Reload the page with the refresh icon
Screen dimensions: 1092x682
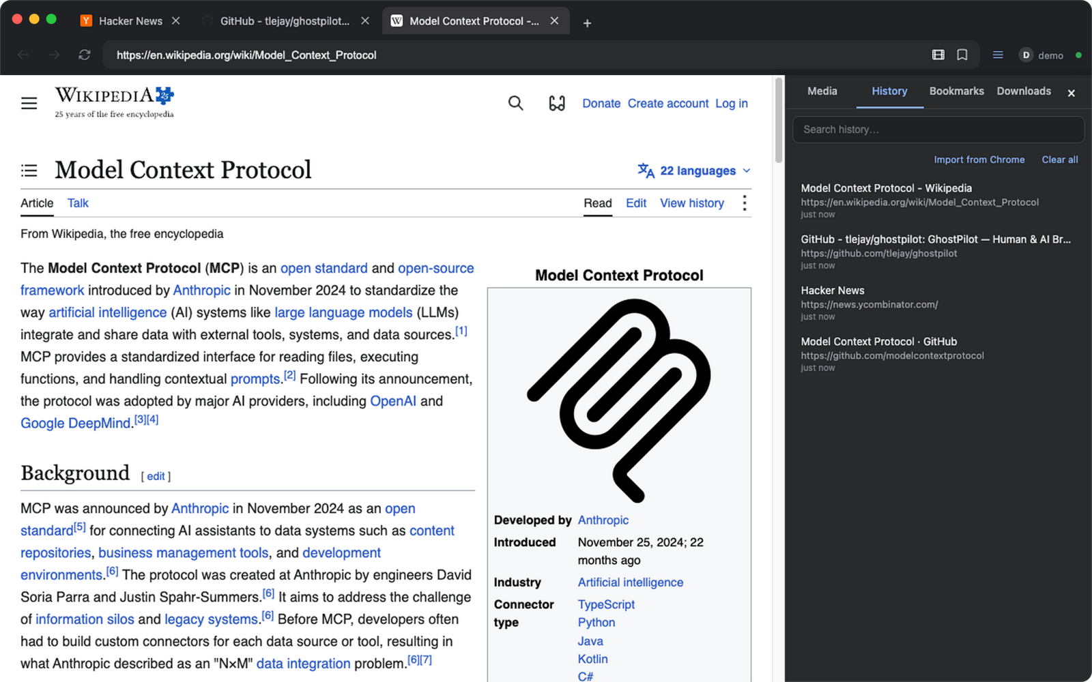coord(85,55)
